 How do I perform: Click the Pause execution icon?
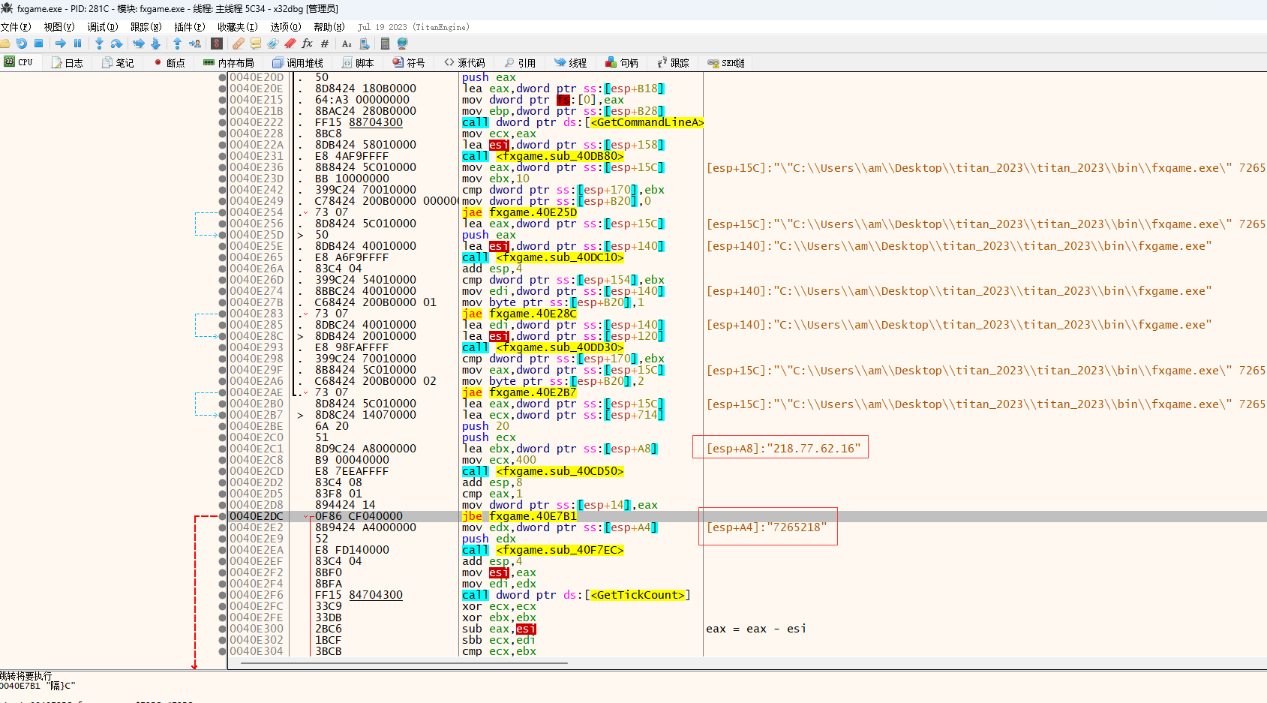click(x=77, y=44)
